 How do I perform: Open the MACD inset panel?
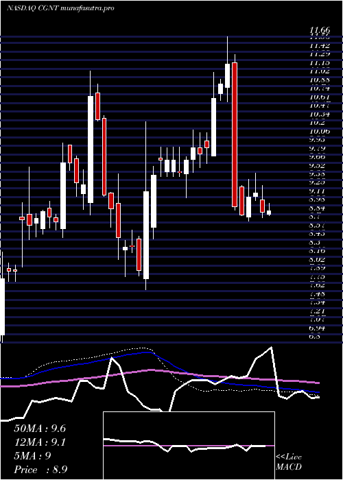[x=189, y=446]
